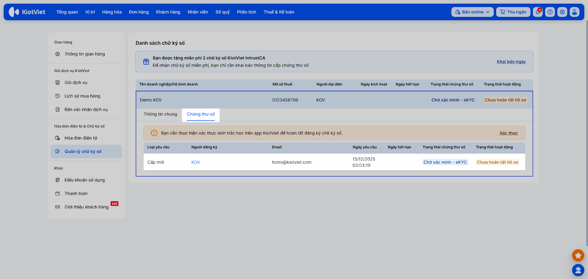Click the Thanh toán wallet icon
This screenshot has width=588, height=279.
click(58, 194)
